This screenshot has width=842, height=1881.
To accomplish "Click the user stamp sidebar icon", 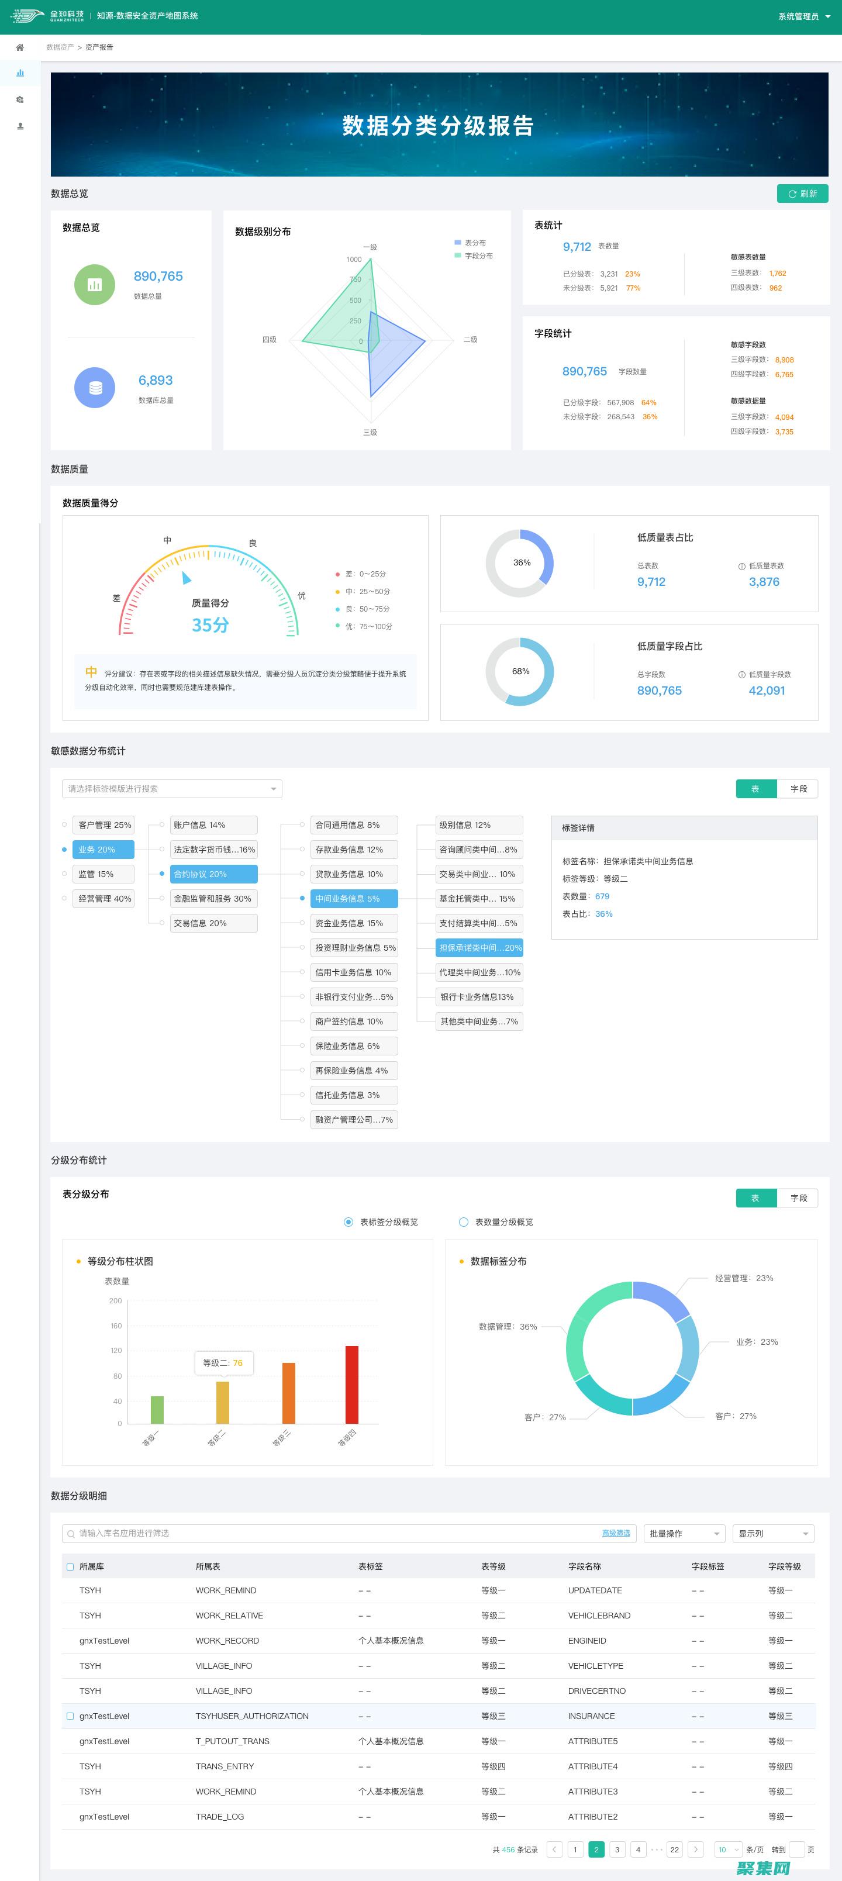I will coord(20,126).
